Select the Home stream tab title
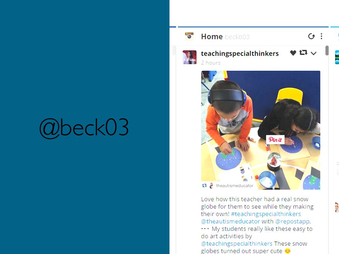339x254 pixels. pos(212,36)
